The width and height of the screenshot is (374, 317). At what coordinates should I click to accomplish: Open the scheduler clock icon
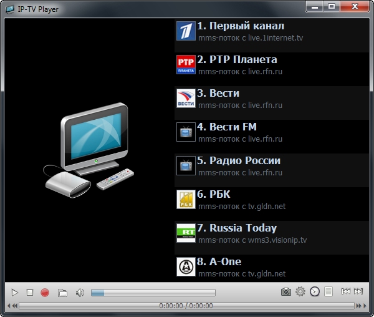(315, 291)
